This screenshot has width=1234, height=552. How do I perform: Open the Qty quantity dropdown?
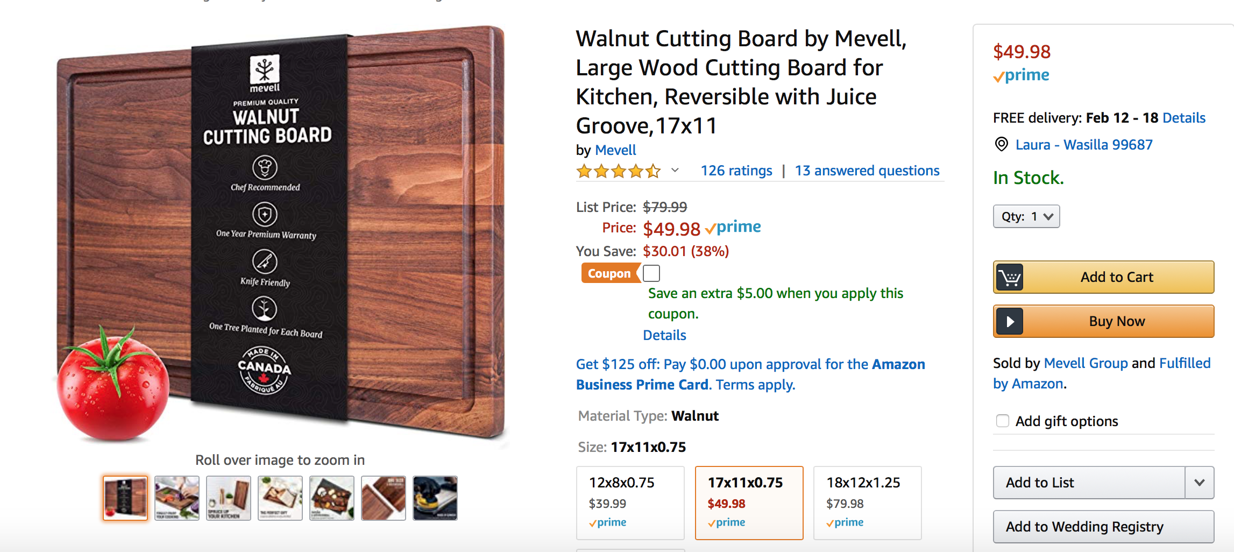point(1026,216)
